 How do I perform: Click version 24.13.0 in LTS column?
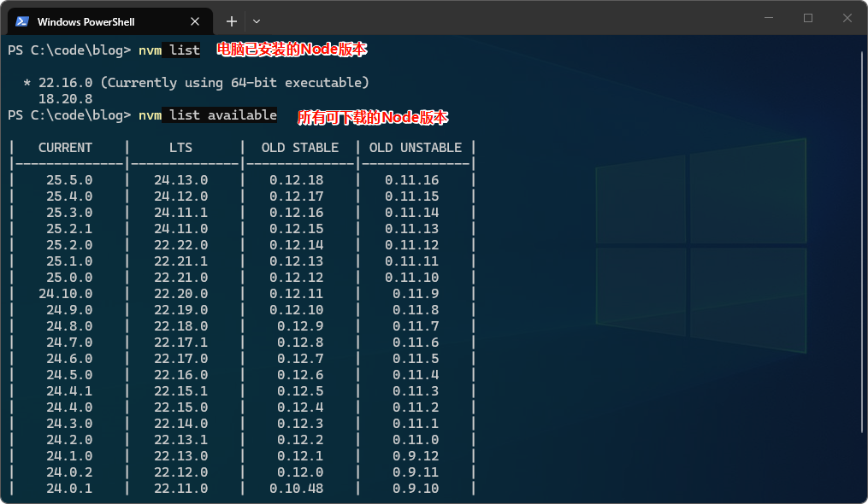(x=180, y=180)
